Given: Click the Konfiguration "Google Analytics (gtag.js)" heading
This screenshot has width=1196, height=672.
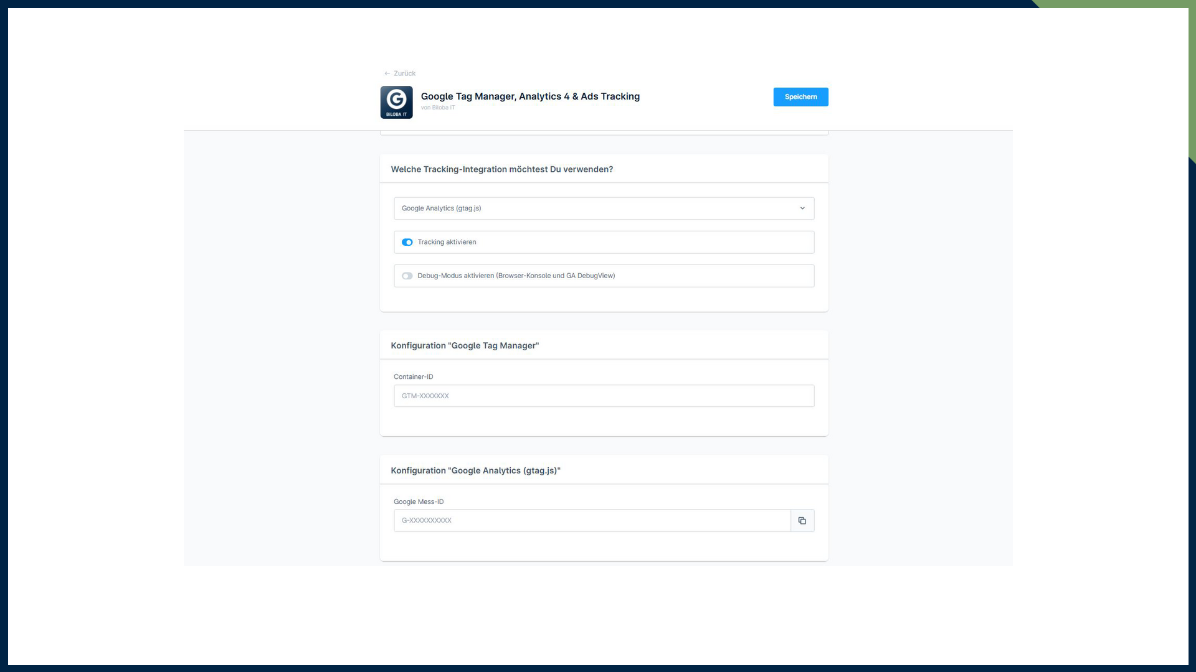Looking at the screenshot, I should 475,471.
